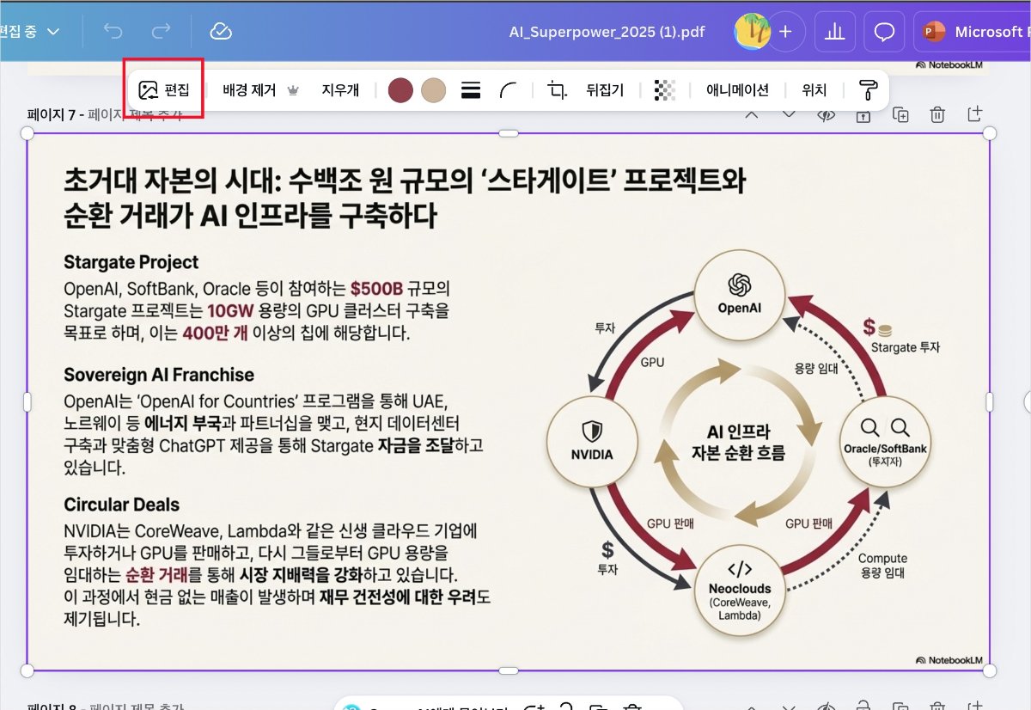The height and width of the screenshot is (710, 1031).
Task: Open the dark red color swatch
Action: coord(400,89)
